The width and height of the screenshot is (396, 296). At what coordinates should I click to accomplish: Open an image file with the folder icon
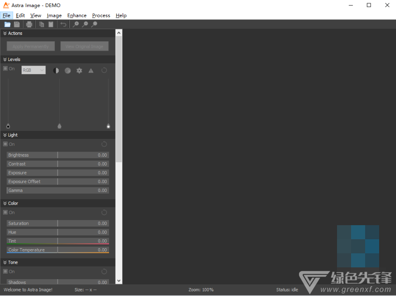pos(7,24)
